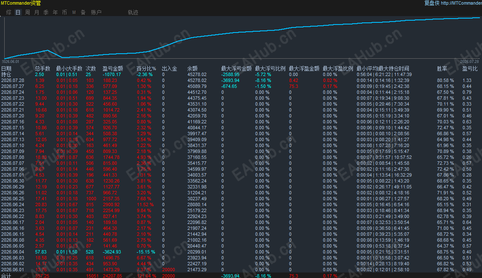Click the 最大浮盈金额 column header

(x=304, y=68)
